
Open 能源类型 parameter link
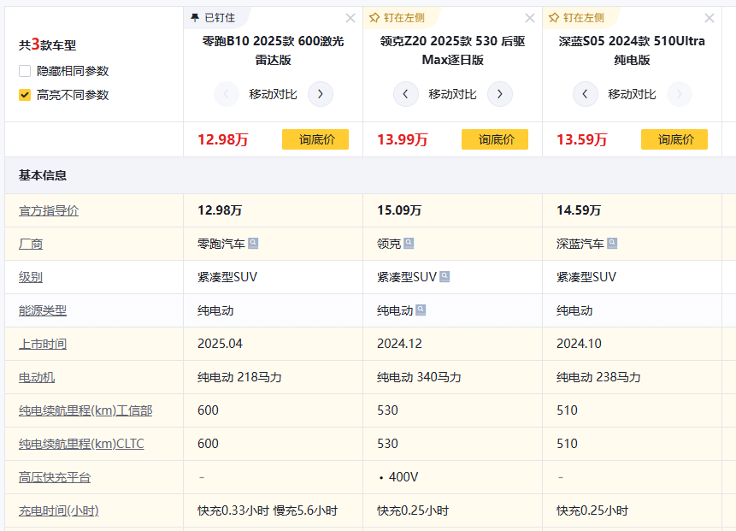(x=43, y=310)
